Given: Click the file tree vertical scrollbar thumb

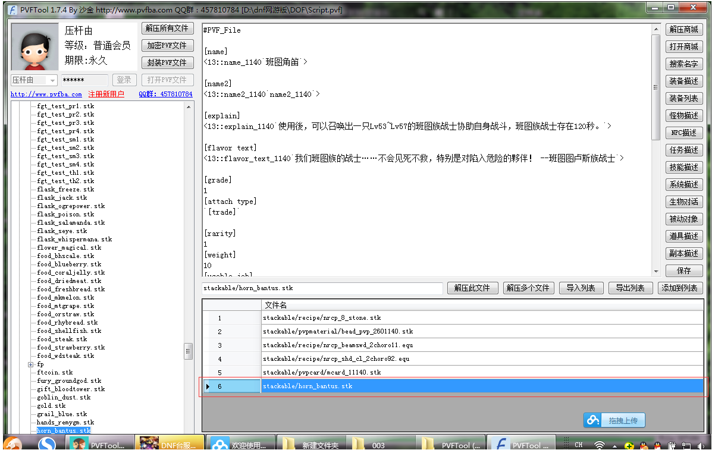Looking at the screenshot, I should point(189,351).
